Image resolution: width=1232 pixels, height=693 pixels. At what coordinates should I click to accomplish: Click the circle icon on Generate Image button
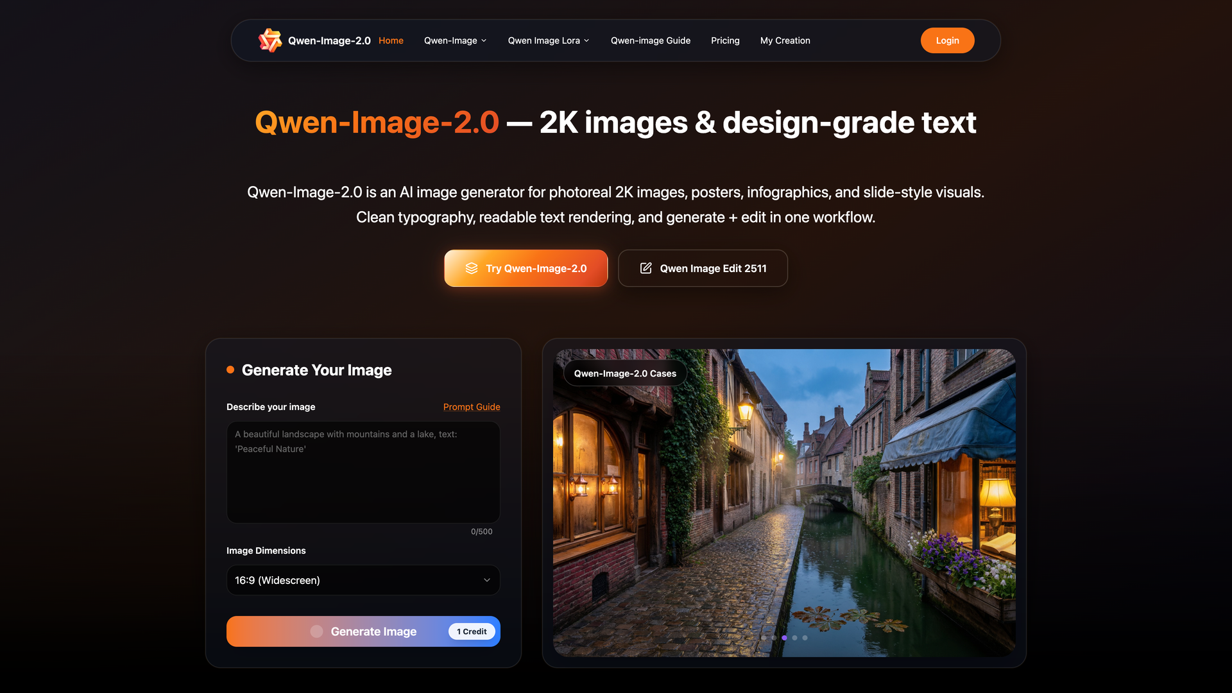(x=316, y=631)
